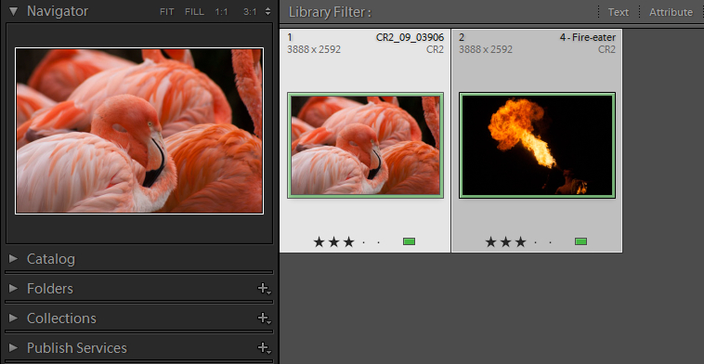Expand the Publish Services panel
The image size is (704, 364).
[14, 347]
